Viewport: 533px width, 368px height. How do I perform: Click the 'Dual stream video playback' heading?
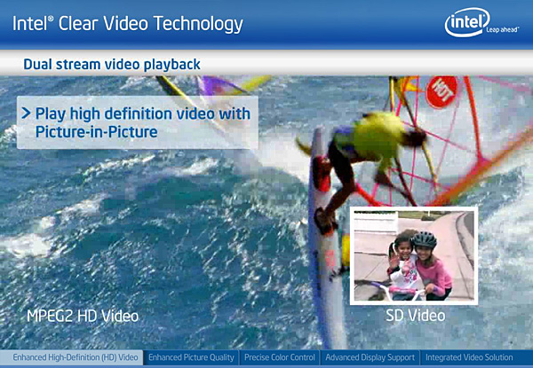pos(112,65)
